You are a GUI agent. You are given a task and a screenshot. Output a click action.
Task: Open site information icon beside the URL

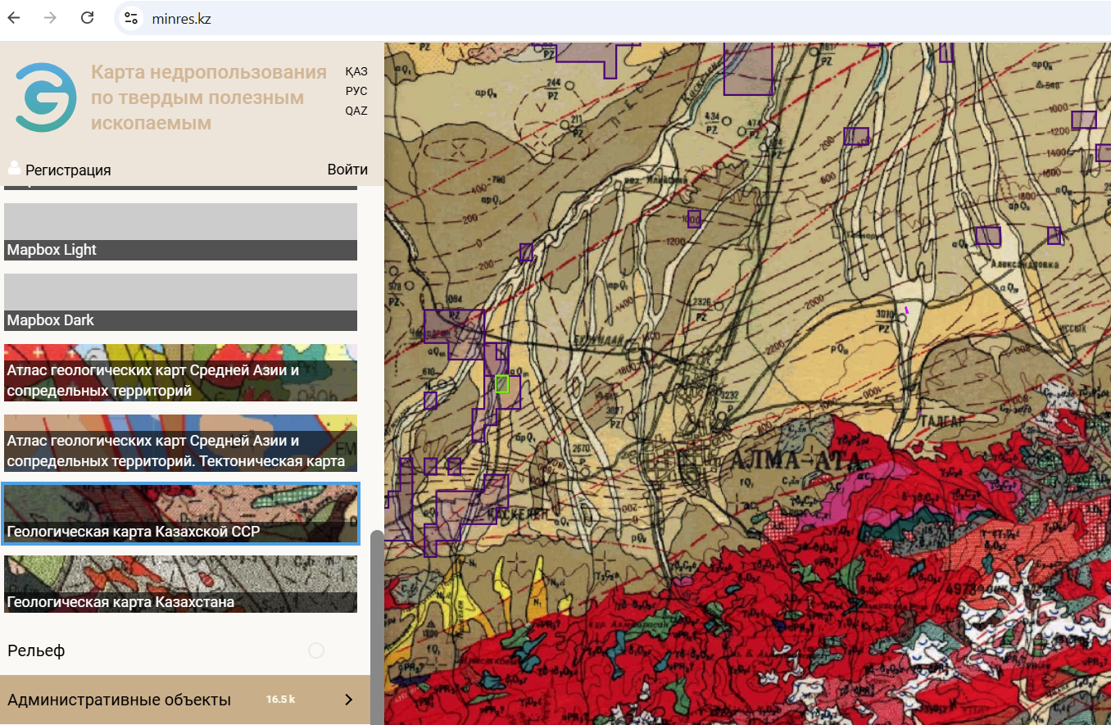tap(130, 18)
